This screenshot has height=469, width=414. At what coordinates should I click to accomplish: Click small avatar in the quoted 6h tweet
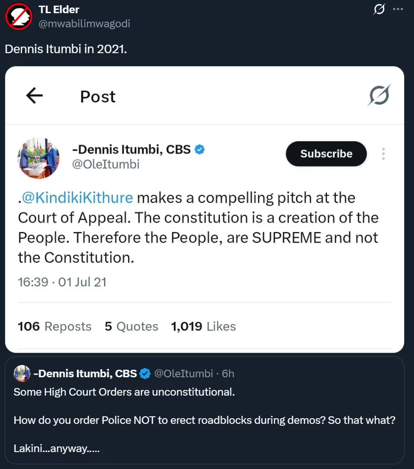[x=22, y=374]
